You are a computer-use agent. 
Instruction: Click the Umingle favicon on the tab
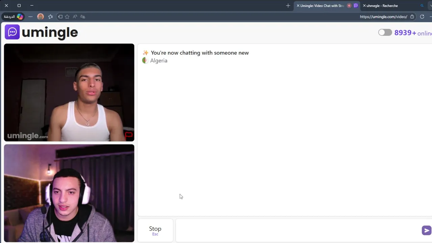(x=355, y=6)
